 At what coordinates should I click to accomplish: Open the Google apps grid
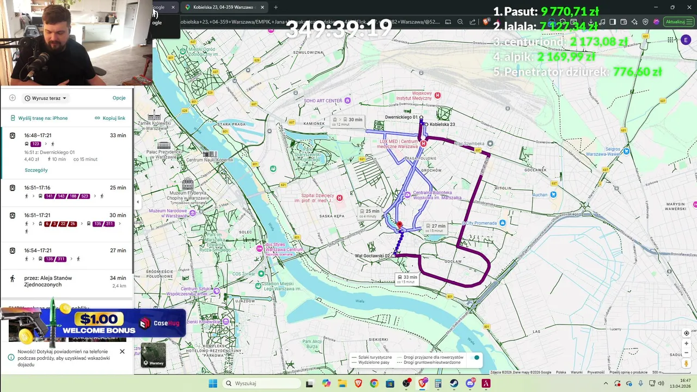tap(670, 40)
